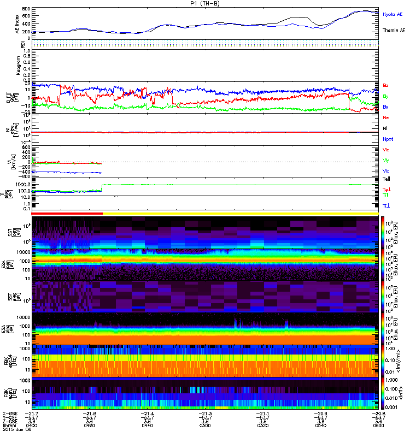Image resolution: width=410 pixels, height=437 pixels.
Task: Click the 0400 time axis label
Action: tap(32, 426)
